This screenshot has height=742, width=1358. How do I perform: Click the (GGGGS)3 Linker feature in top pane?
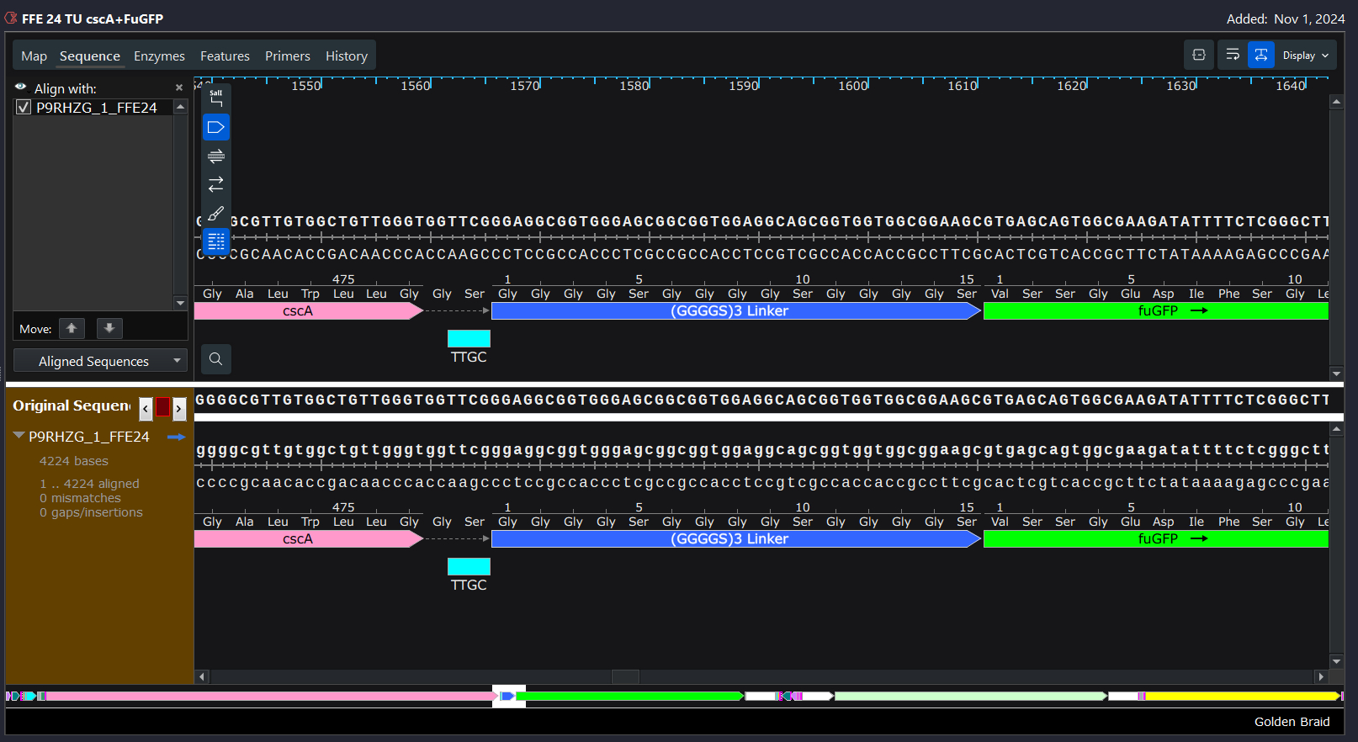tap(729, 311)
